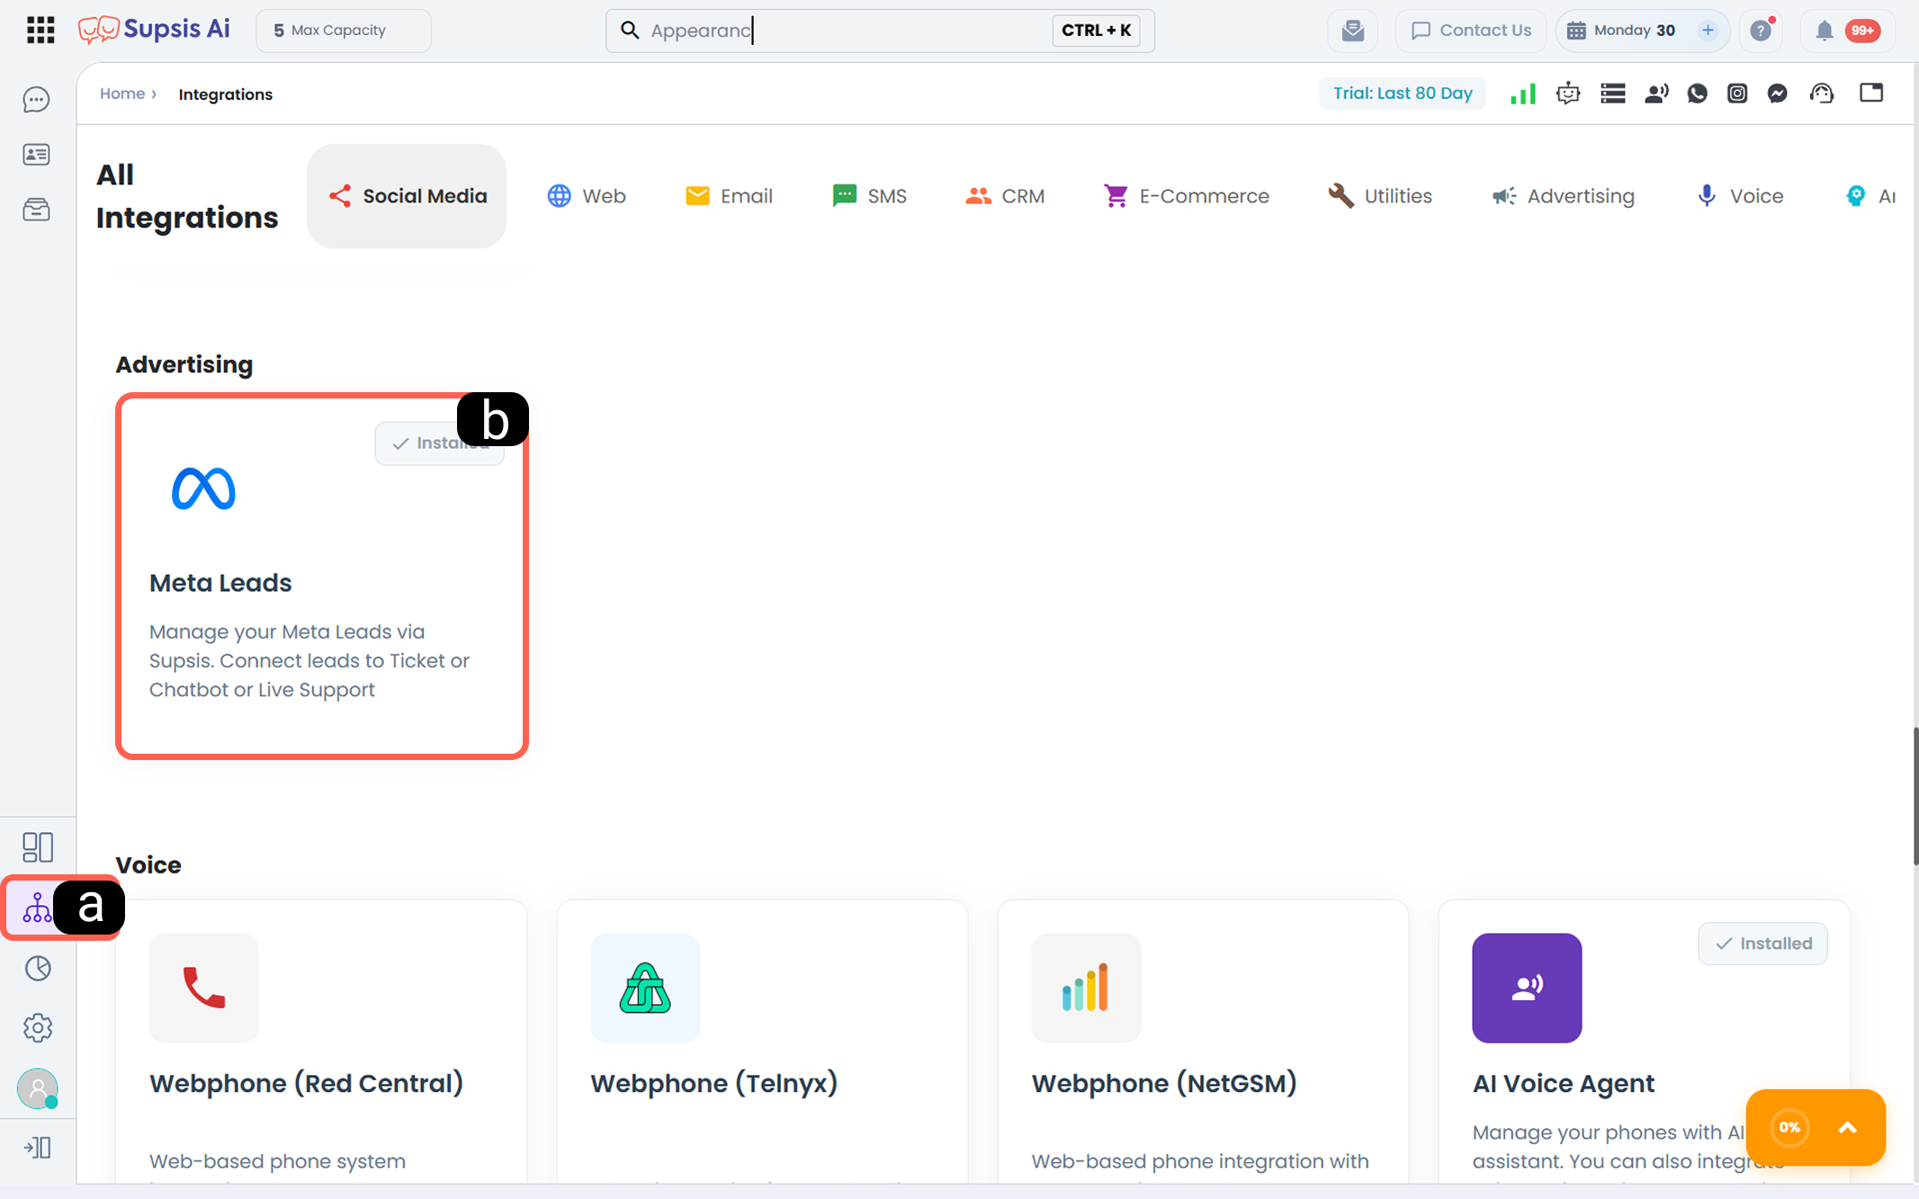Click the Supsis Ai logo
Viewport: 1919px width, 1199px height.
(154, 30)
